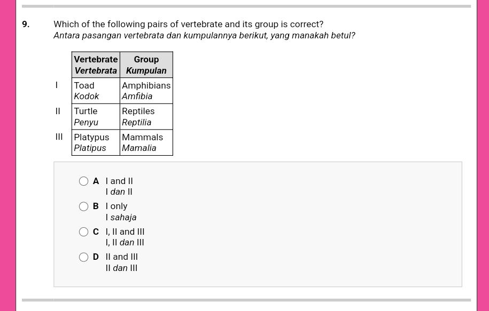Image resolution: width=489 pixels, height=311 pixels.
Task: Click the option letter C
Action: [x=96, y=232]
